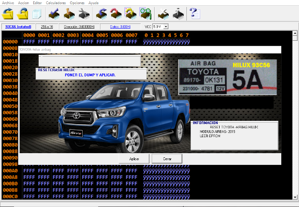Viewport: 299px width, 207px height.
Task: Open the Editar menu
Action: [37, 3]
